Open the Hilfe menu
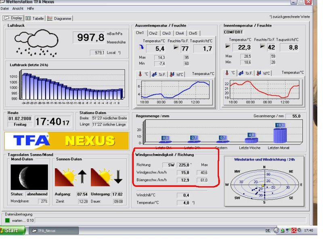Screen dimensions: 323x242 (x=31, y=8)
